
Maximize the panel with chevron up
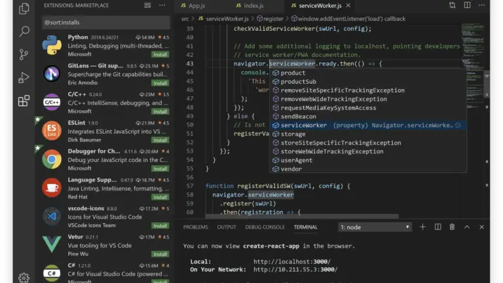[467, 227]
